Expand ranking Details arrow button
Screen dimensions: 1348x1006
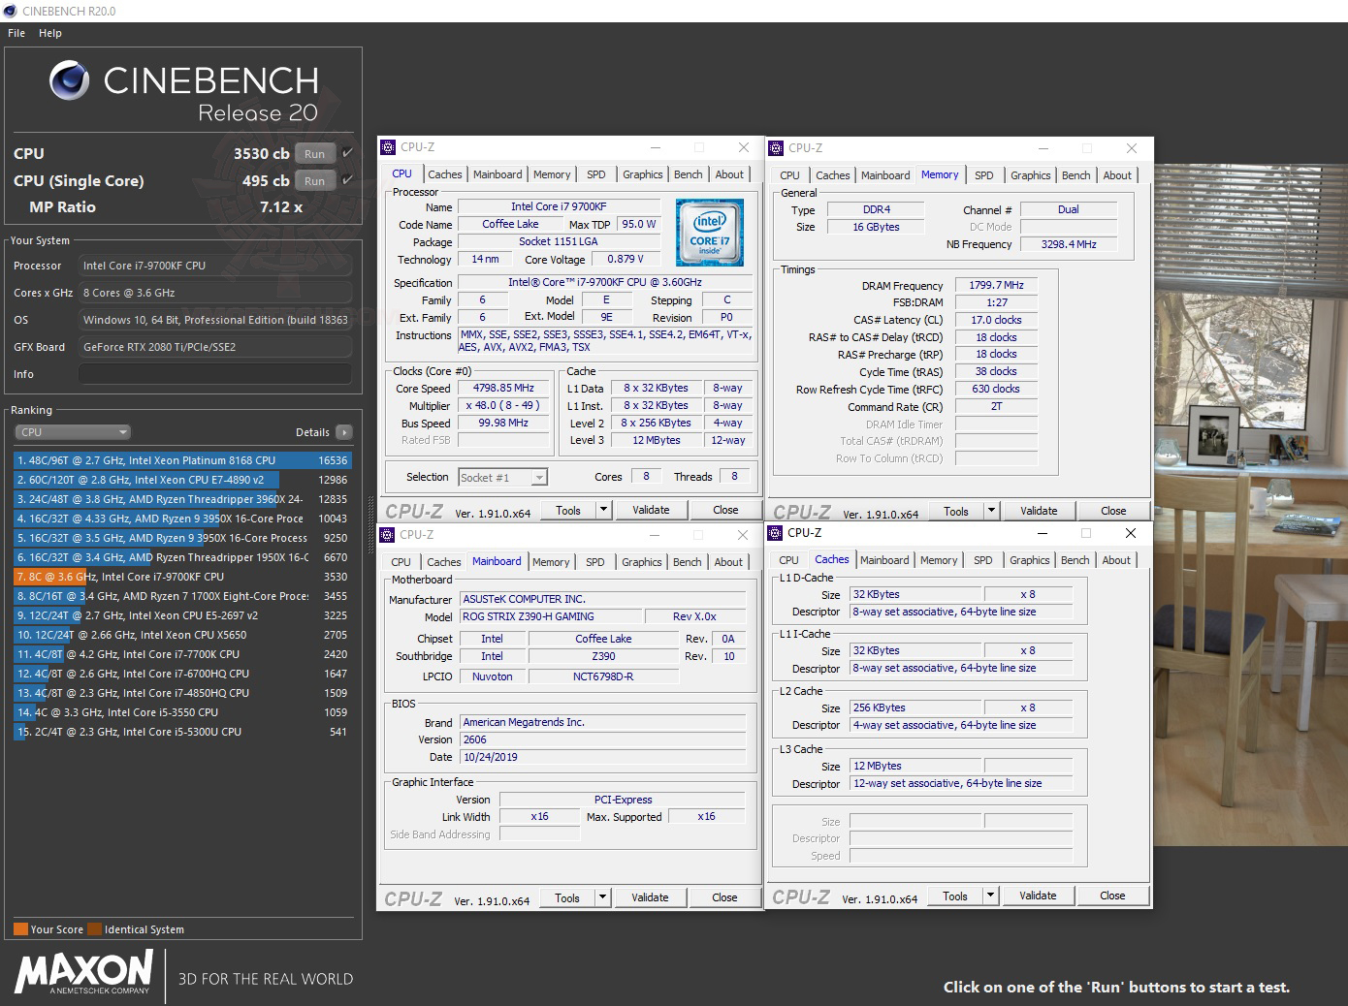pyautogui.click(x=344, y=432)
